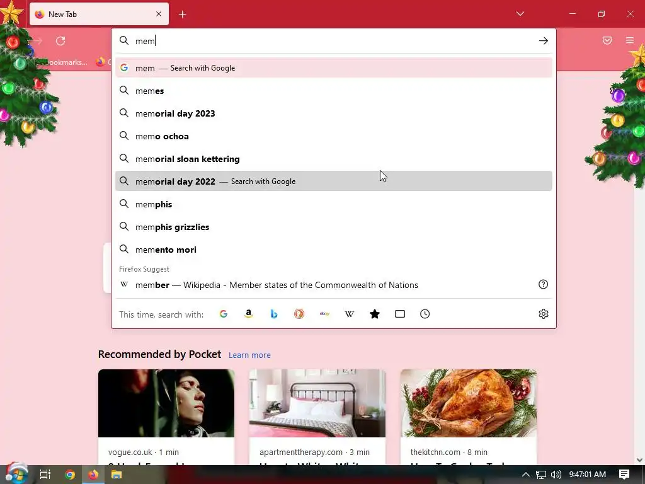This screenshot has height=484, width=645.
Task: Click the address bar input with 'mem'
Action: [334, 41]
